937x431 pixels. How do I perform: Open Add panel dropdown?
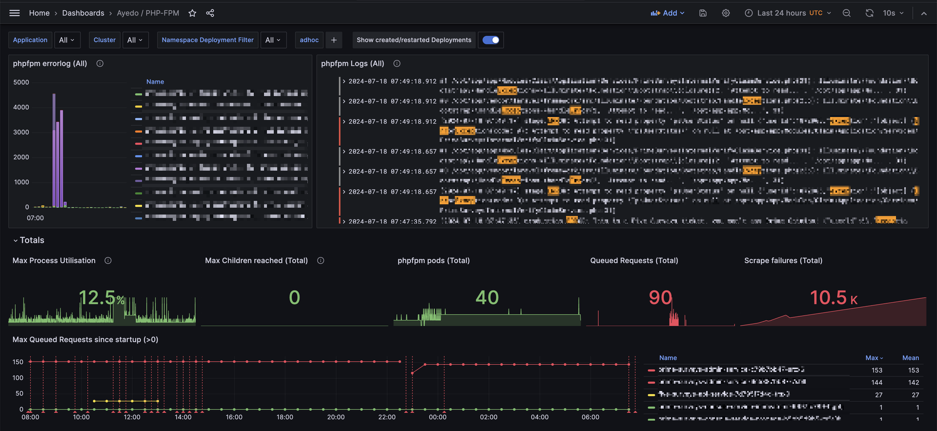pos(668,13)
